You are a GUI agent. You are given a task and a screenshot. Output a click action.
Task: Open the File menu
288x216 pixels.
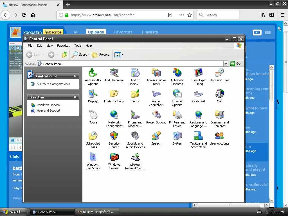coord(30,46)
